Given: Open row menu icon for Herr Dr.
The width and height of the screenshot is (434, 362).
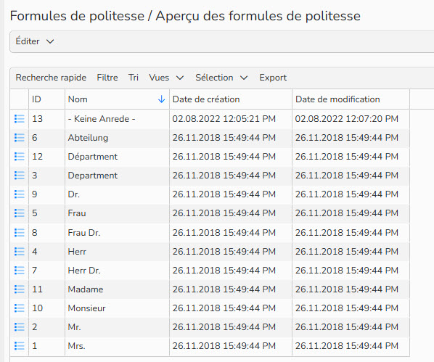Looking at the screenshot, I should [x=20, y=270].
